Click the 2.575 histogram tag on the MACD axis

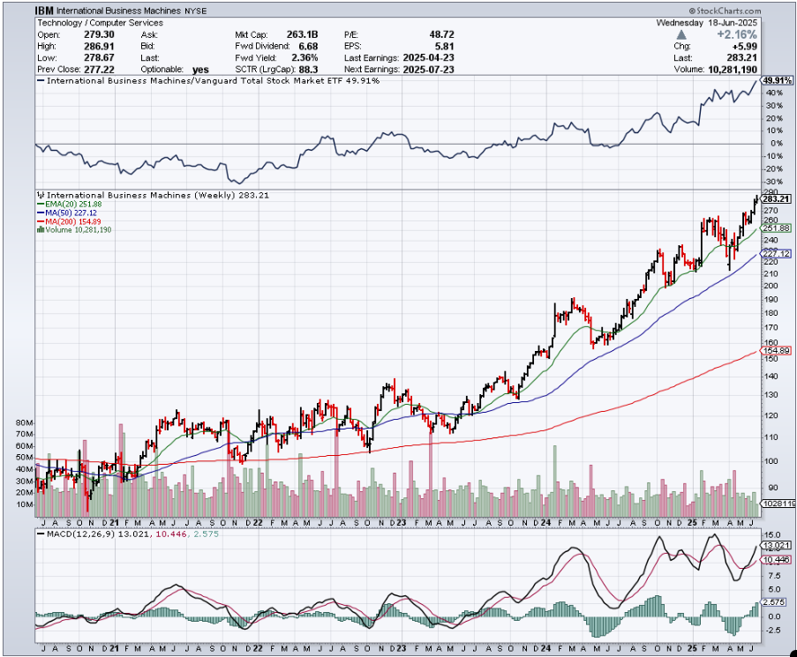point(775,602)
